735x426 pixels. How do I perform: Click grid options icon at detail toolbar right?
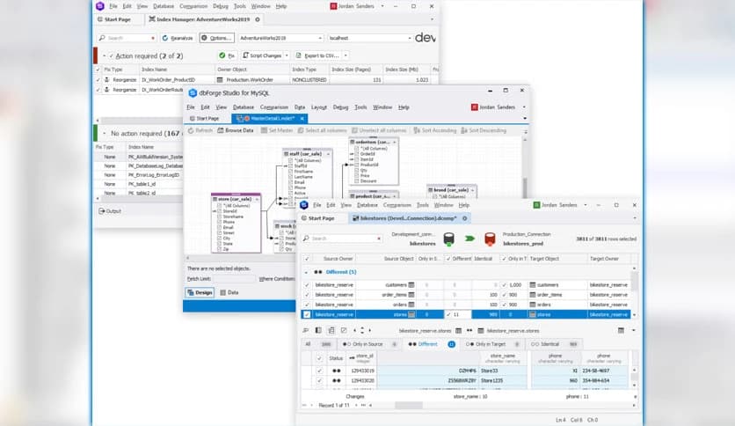click(621, 330)
